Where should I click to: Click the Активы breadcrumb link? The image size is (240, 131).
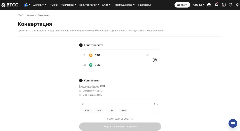click(30, 15)
